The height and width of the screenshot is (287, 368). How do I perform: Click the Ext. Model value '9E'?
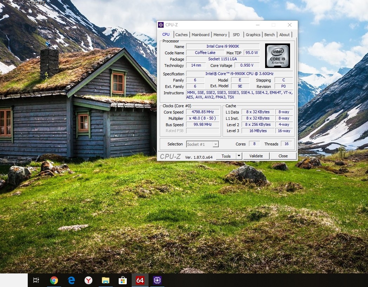(240, 86)
